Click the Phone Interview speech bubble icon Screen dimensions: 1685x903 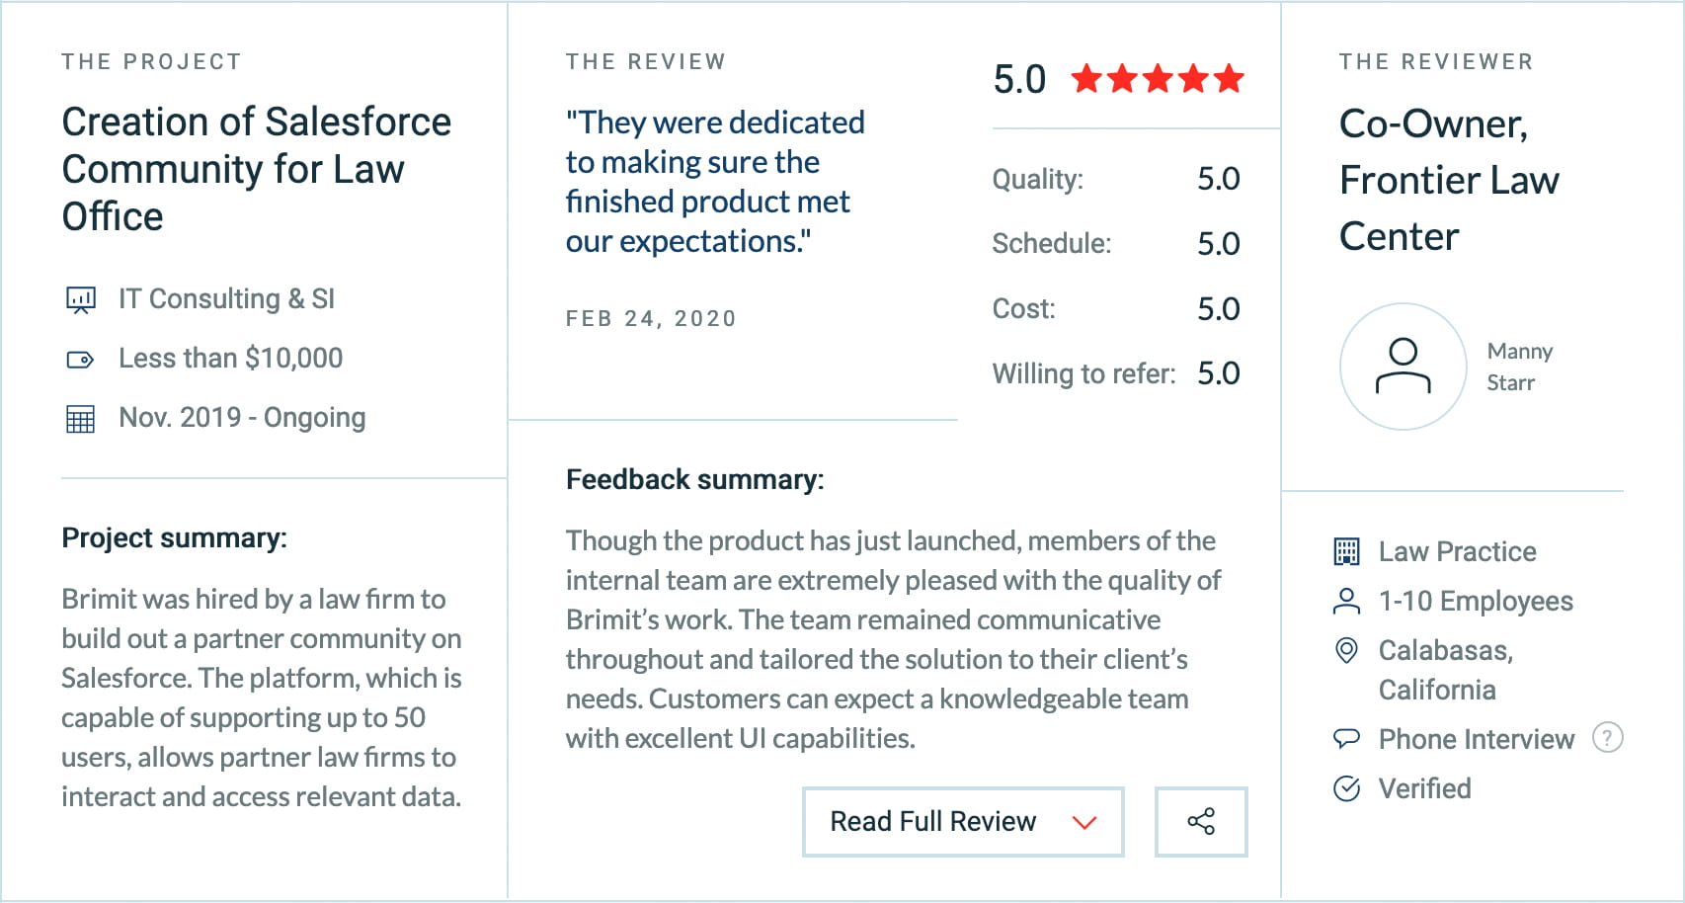coord(1346,738)
